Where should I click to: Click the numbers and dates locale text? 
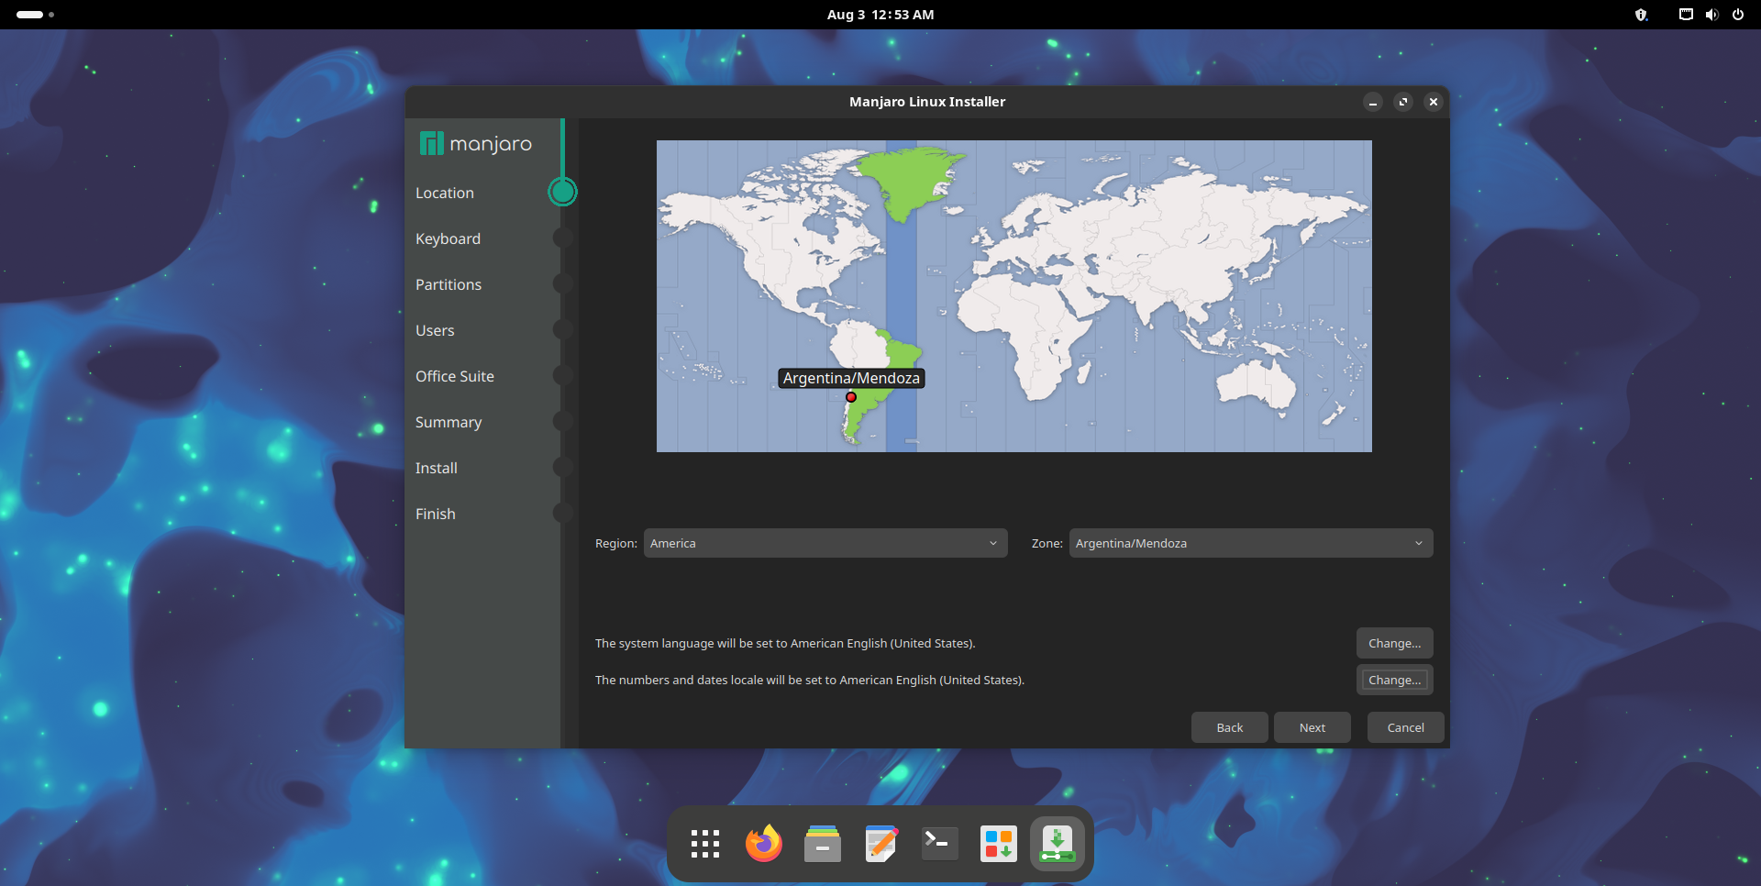[810, 680]
